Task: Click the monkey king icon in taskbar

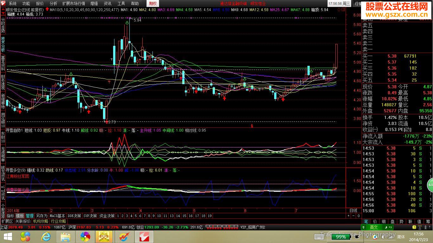Action: [105, 236]
